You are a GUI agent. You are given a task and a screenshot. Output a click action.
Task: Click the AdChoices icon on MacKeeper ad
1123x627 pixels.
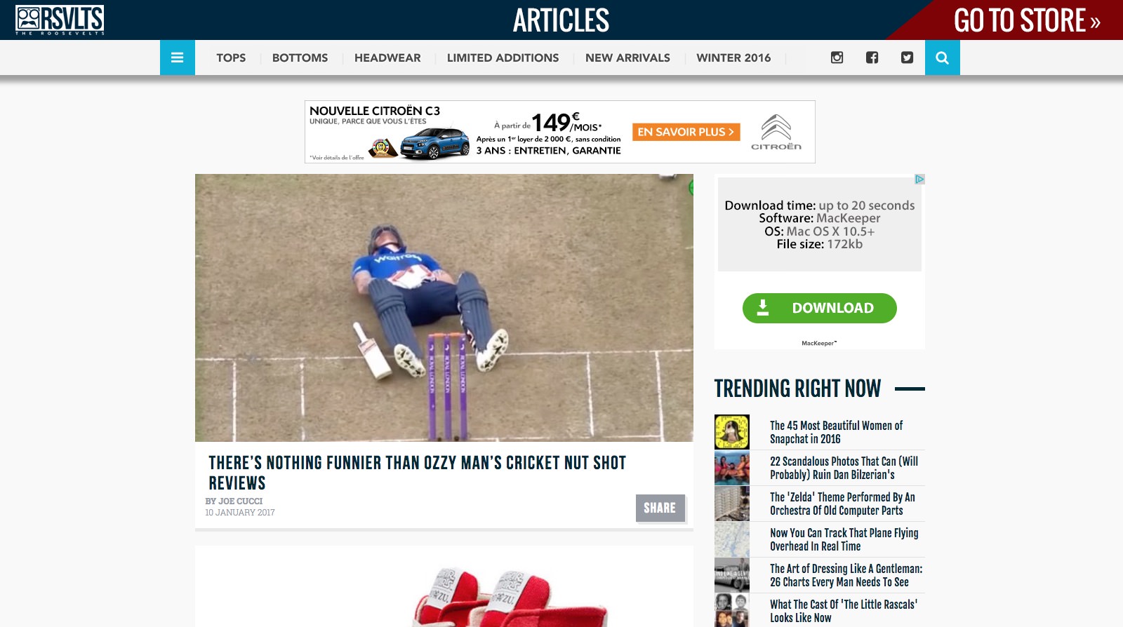pyautogui.click(x=919, y=180)
